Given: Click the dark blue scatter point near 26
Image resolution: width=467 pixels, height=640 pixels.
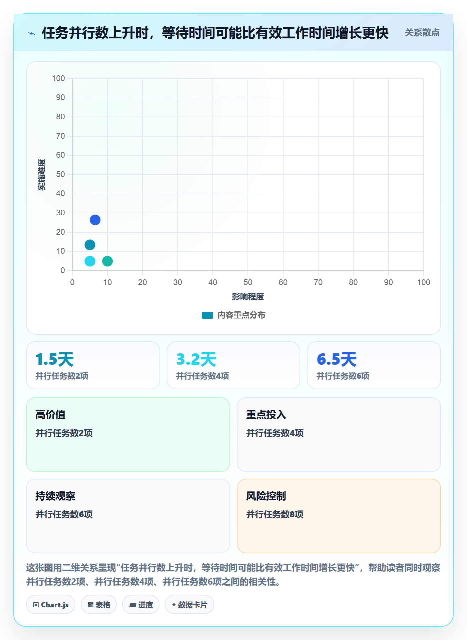Looking at the screenshot, I should (x=95, y=220).
